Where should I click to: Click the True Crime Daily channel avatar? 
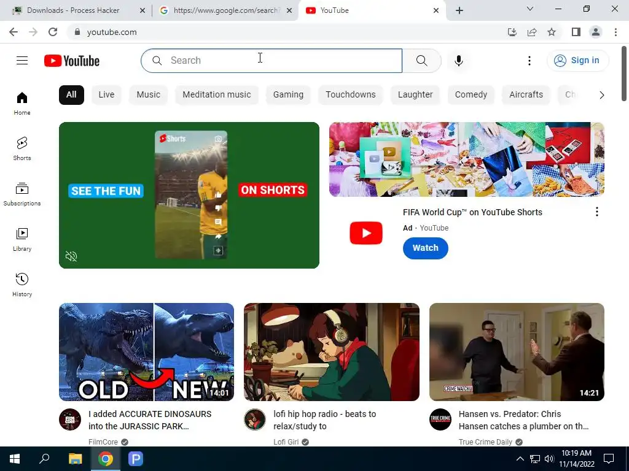tap(440, 419)
